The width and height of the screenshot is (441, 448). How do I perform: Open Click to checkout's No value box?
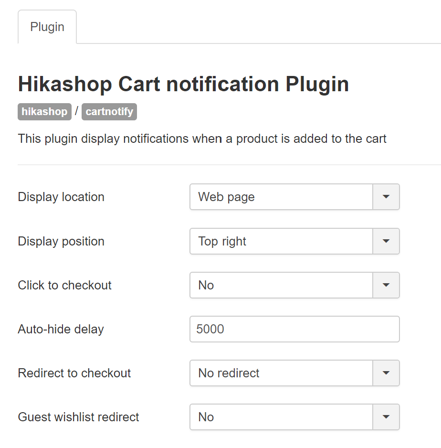[281, 285]
